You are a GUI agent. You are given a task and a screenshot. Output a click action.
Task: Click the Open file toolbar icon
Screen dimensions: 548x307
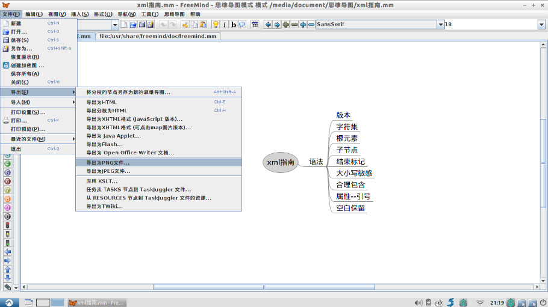133,24
